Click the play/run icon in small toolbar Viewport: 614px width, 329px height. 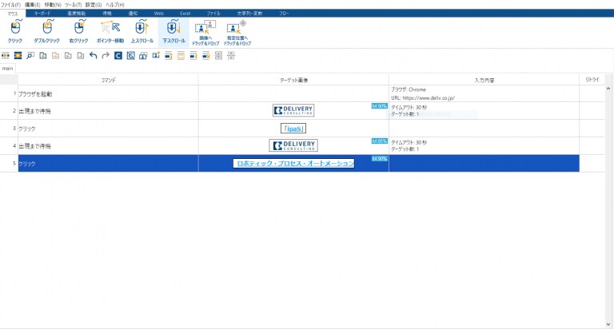(x=18, y=56)
